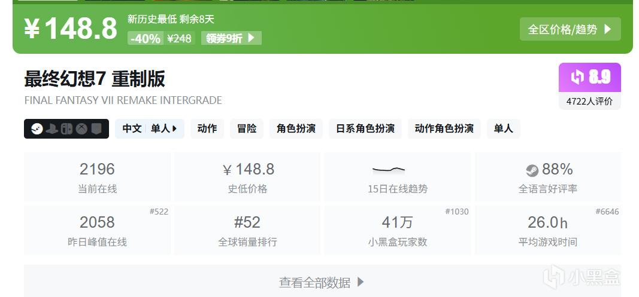The width and height of the screenshot is (639, 297).
Task: Click the Steam logo beside 88%
Action: (x=532, y=170)
